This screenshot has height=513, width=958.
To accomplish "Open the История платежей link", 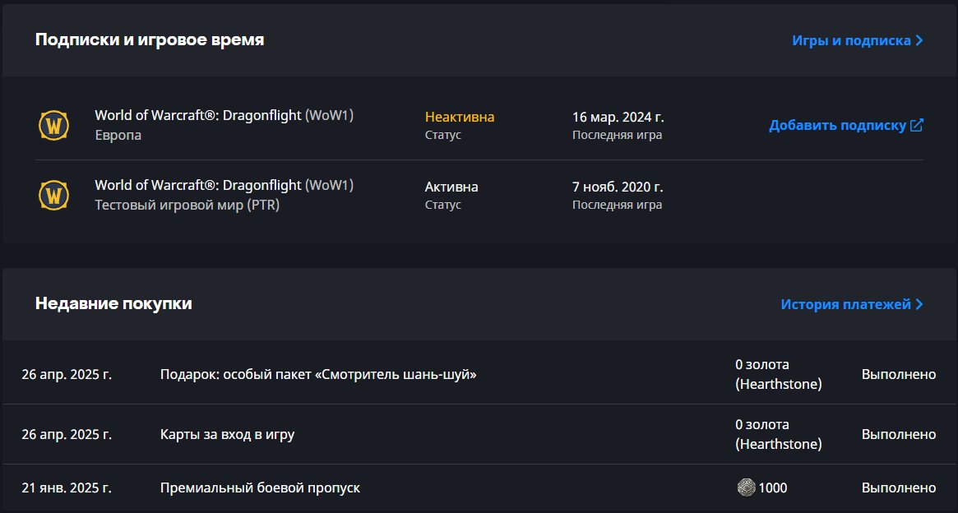I will click(845, 304).
